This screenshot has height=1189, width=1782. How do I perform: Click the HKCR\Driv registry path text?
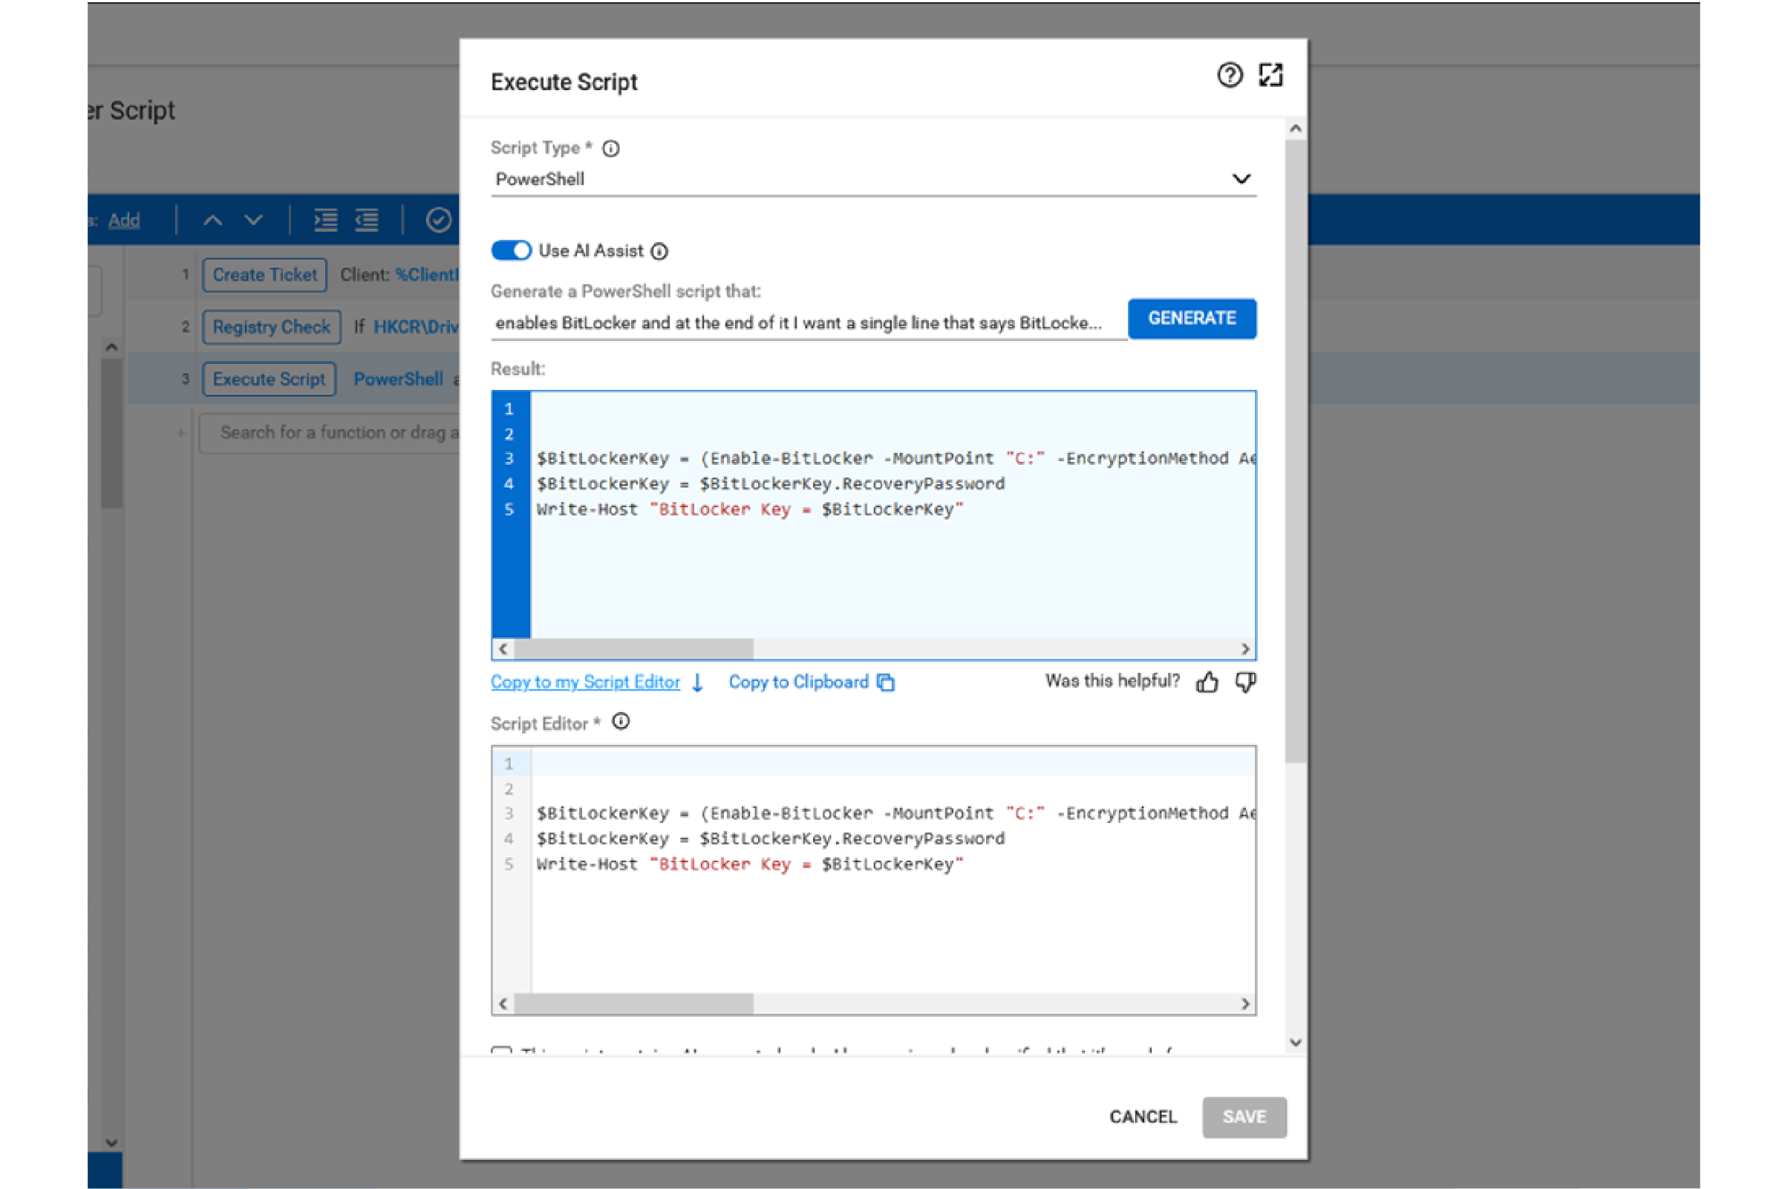point(416,327)
